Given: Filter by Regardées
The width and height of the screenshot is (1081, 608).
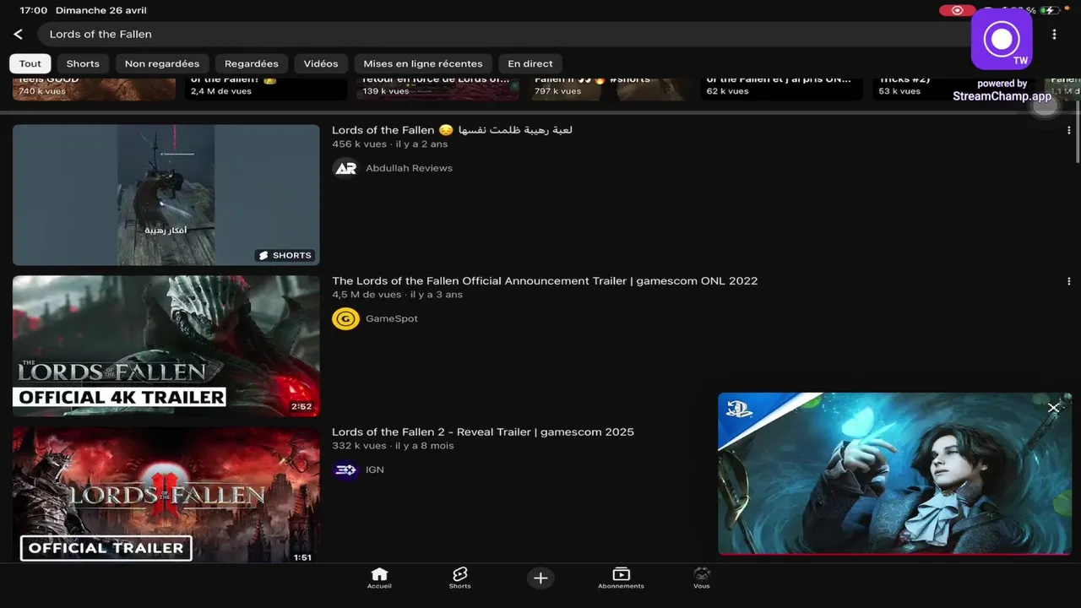Looking at the screenshot, I should click(x=252, y=63).
